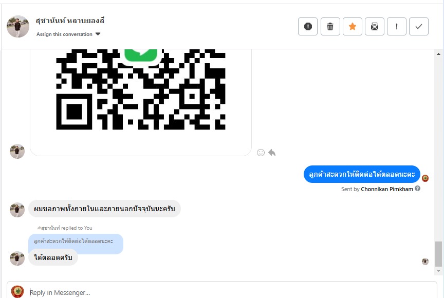Click customer's profile picture in header
Image resolution: width=444 pixels, height=298 pixels.
click(18, 26)
